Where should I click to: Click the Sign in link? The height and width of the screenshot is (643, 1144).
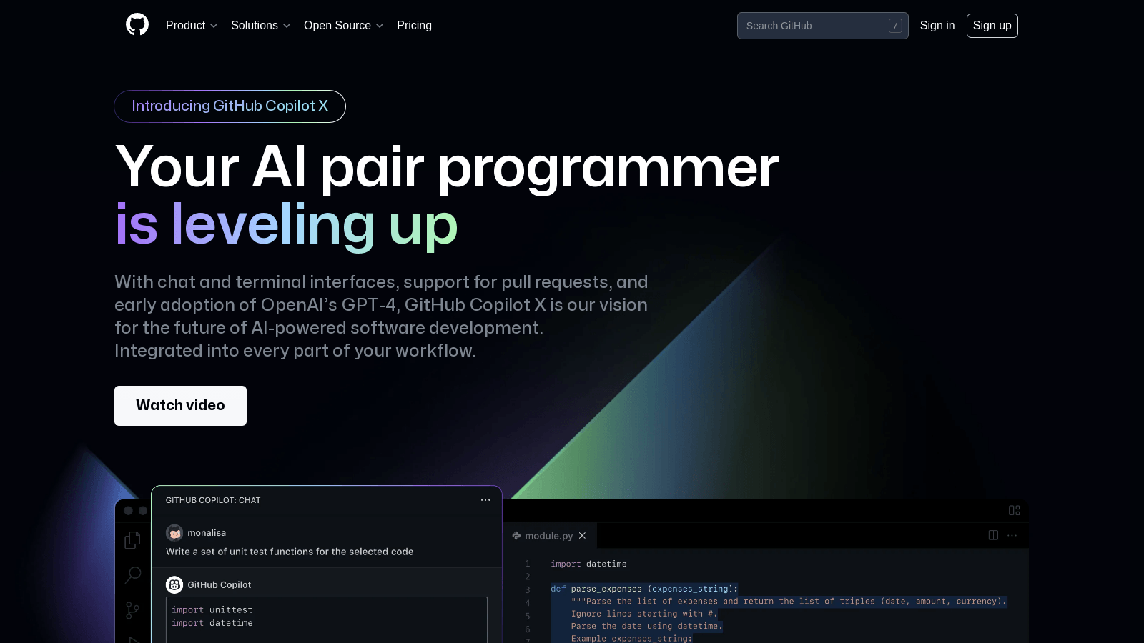point(937,25)
